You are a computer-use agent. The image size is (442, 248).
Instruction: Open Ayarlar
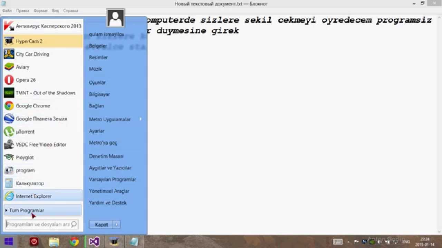tap(97, 131)
